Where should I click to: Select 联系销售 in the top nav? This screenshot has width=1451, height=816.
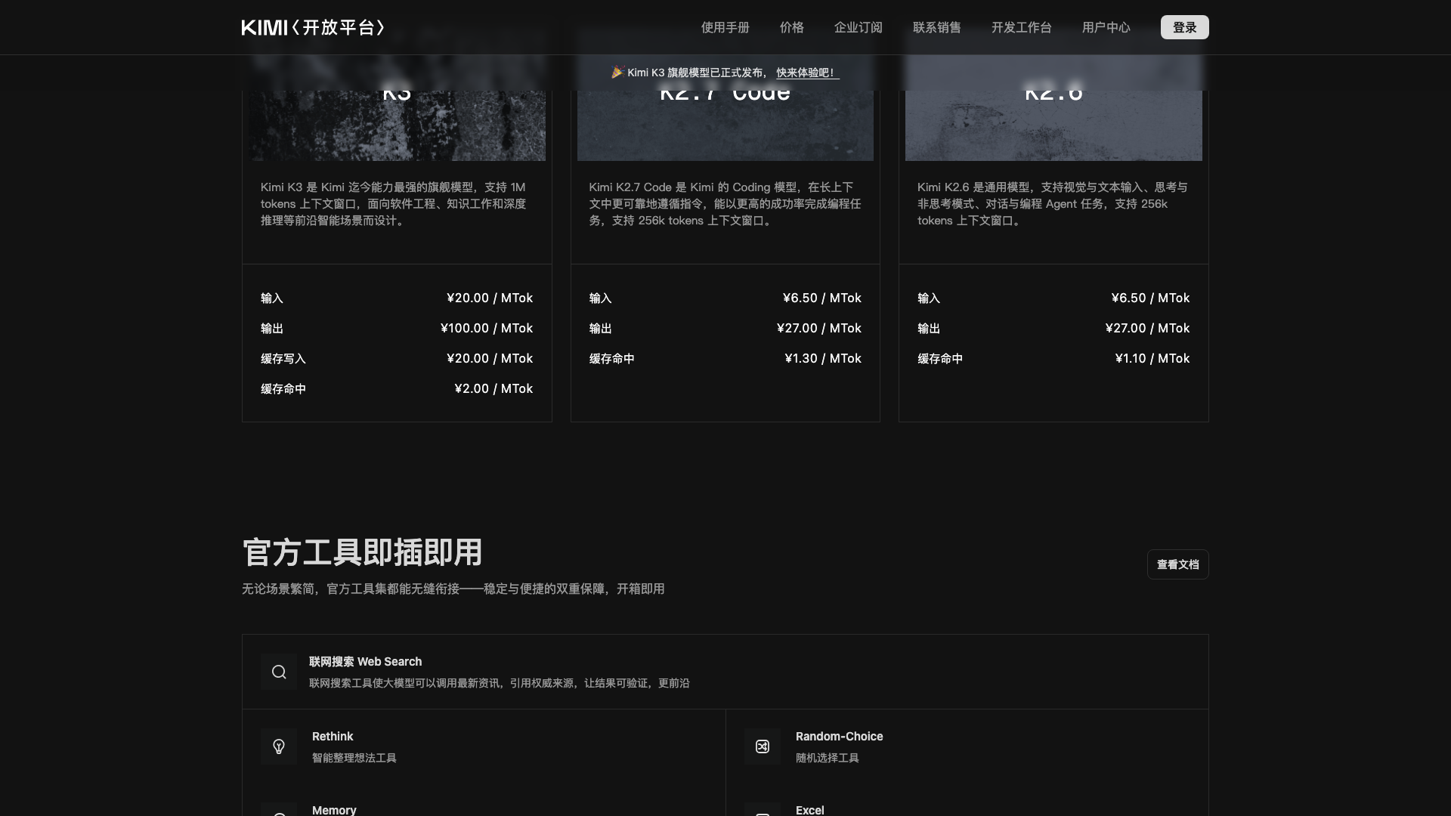click(x=936, y=27)
